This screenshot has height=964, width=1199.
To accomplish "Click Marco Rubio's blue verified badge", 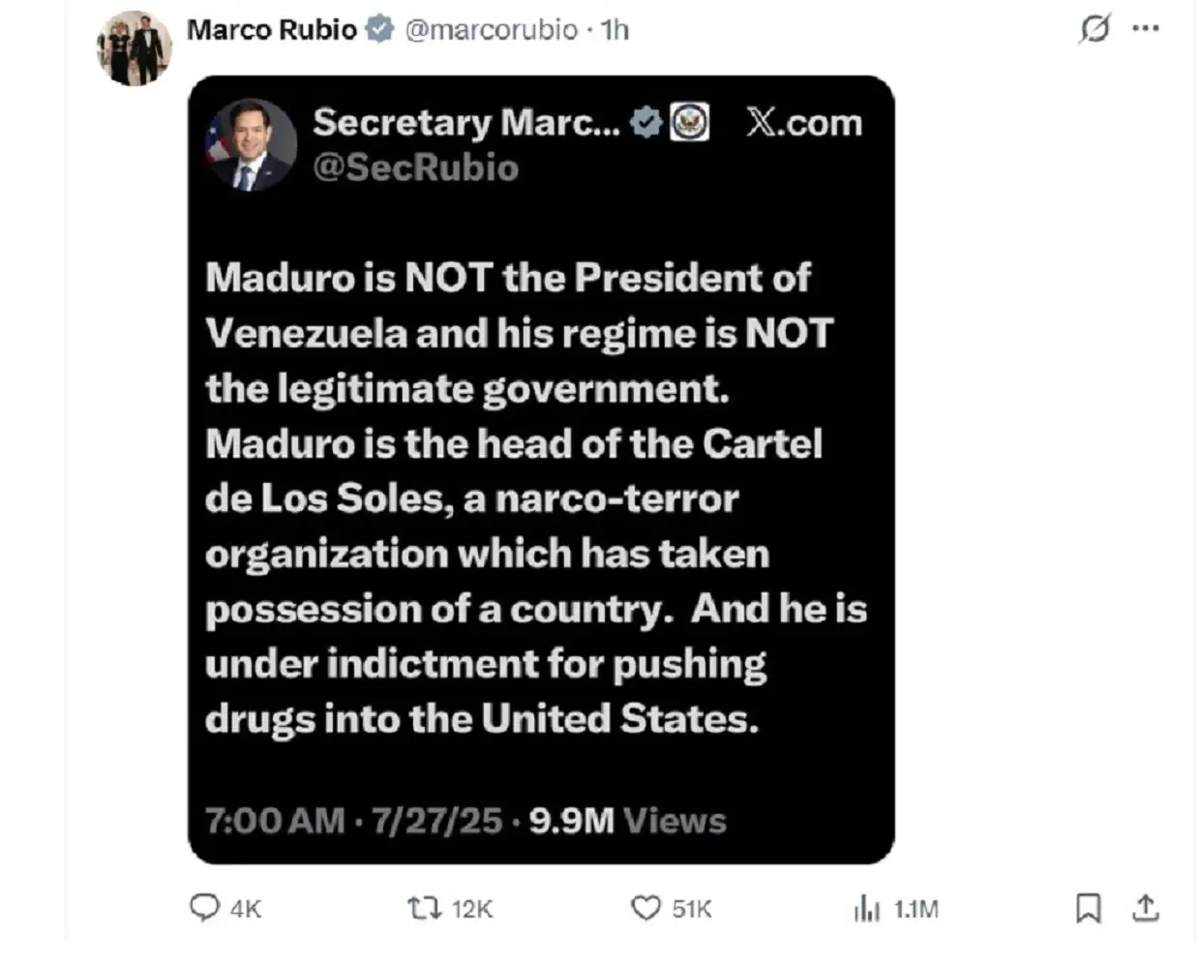I will [x=379, y=30].
